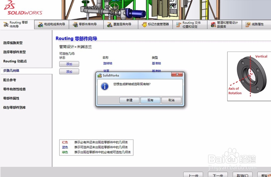Switch to the 标记方案管理器 tab

click(155, 24)
